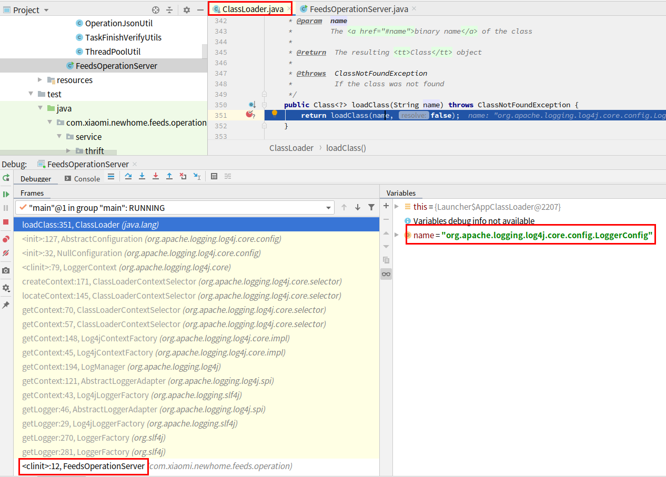Click the locate target icon in Project panel
The width and height of the screenshot is (666, 477).
click(x=156, y=10)
